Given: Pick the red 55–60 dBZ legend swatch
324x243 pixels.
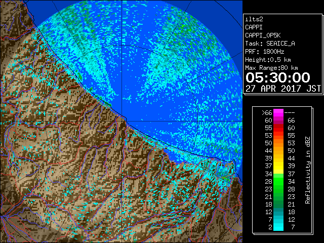Looking at the screenshot, I should [x=278, y=128].
